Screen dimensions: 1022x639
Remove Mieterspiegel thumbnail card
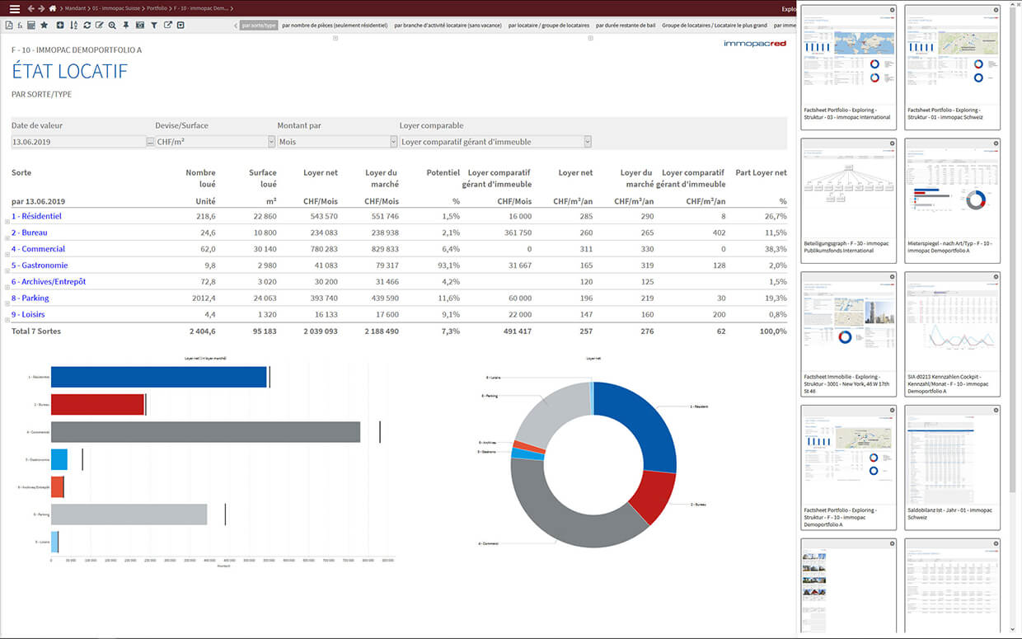pos(996,143)
